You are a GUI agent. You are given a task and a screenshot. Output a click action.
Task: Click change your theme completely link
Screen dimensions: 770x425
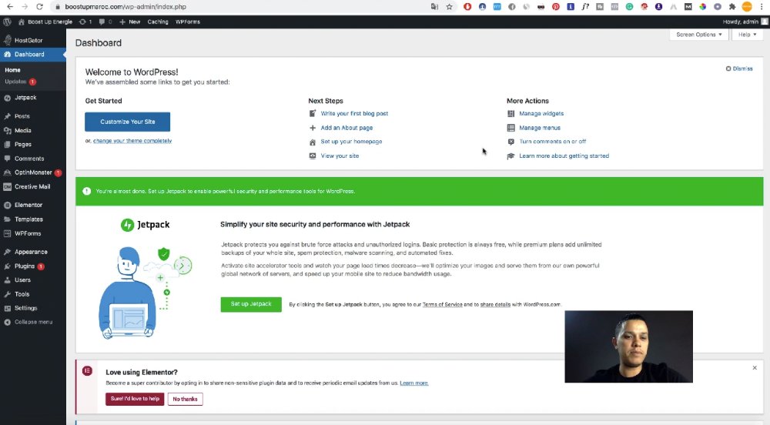(x=132, y=141)
